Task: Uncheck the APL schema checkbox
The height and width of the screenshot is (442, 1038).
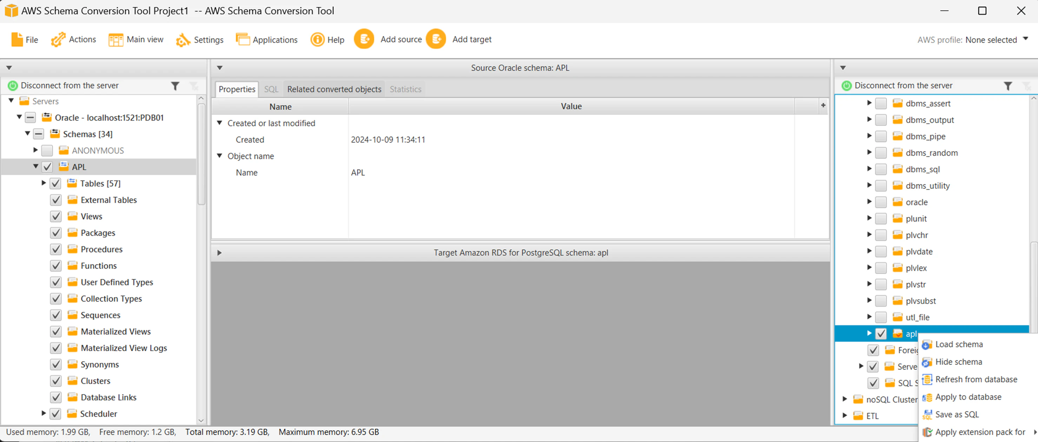Action: point(47,167)
